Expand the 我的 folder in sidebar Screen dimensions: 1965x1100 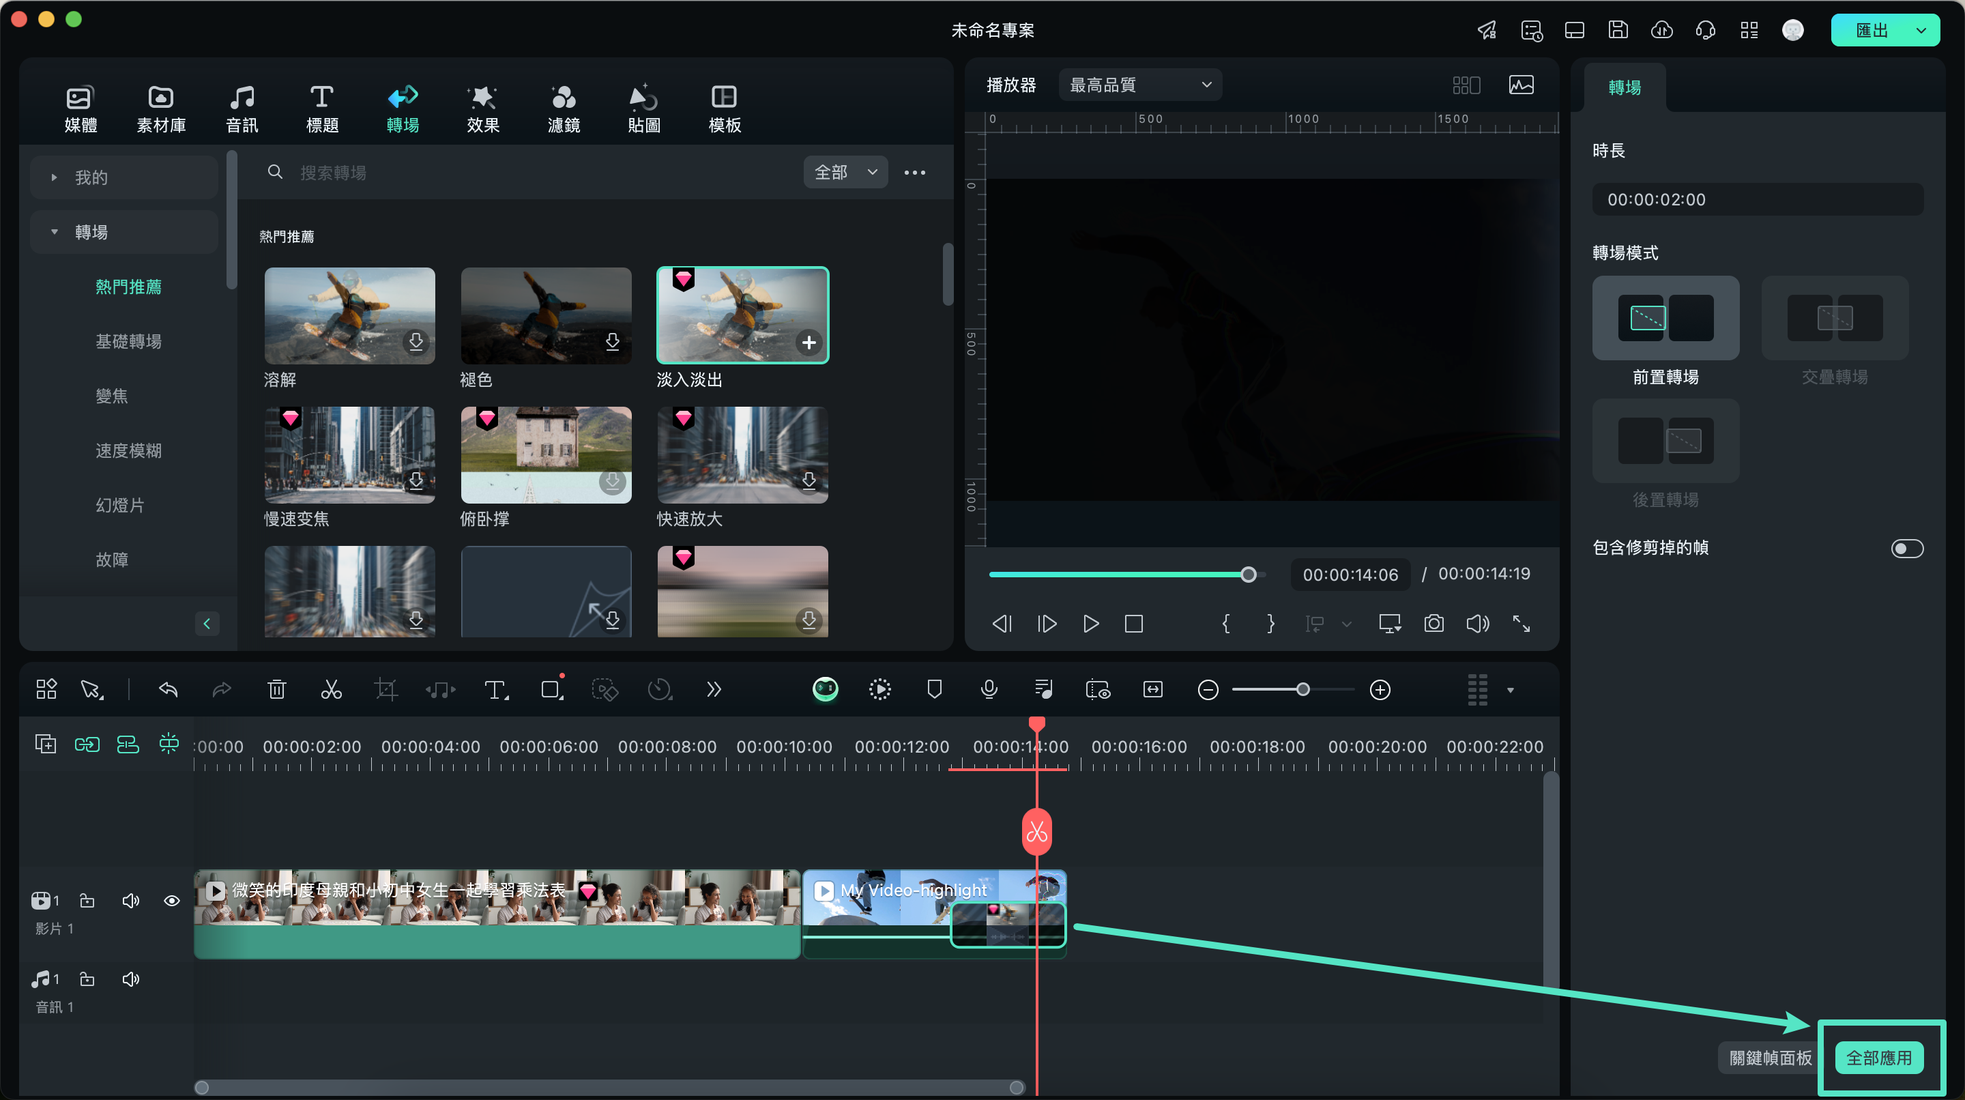coord(124,177)
